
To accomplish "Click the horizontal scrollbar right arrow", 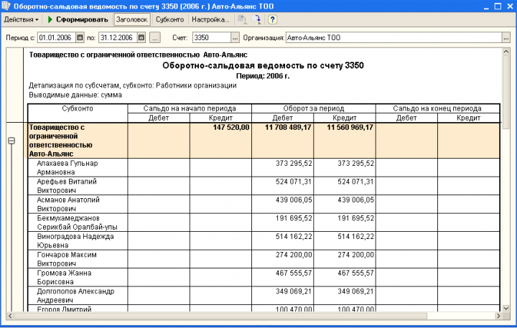I will point(498,316).
